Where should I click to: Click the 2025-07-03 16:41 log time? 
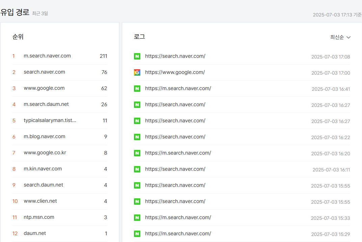[x=331, y=89]
